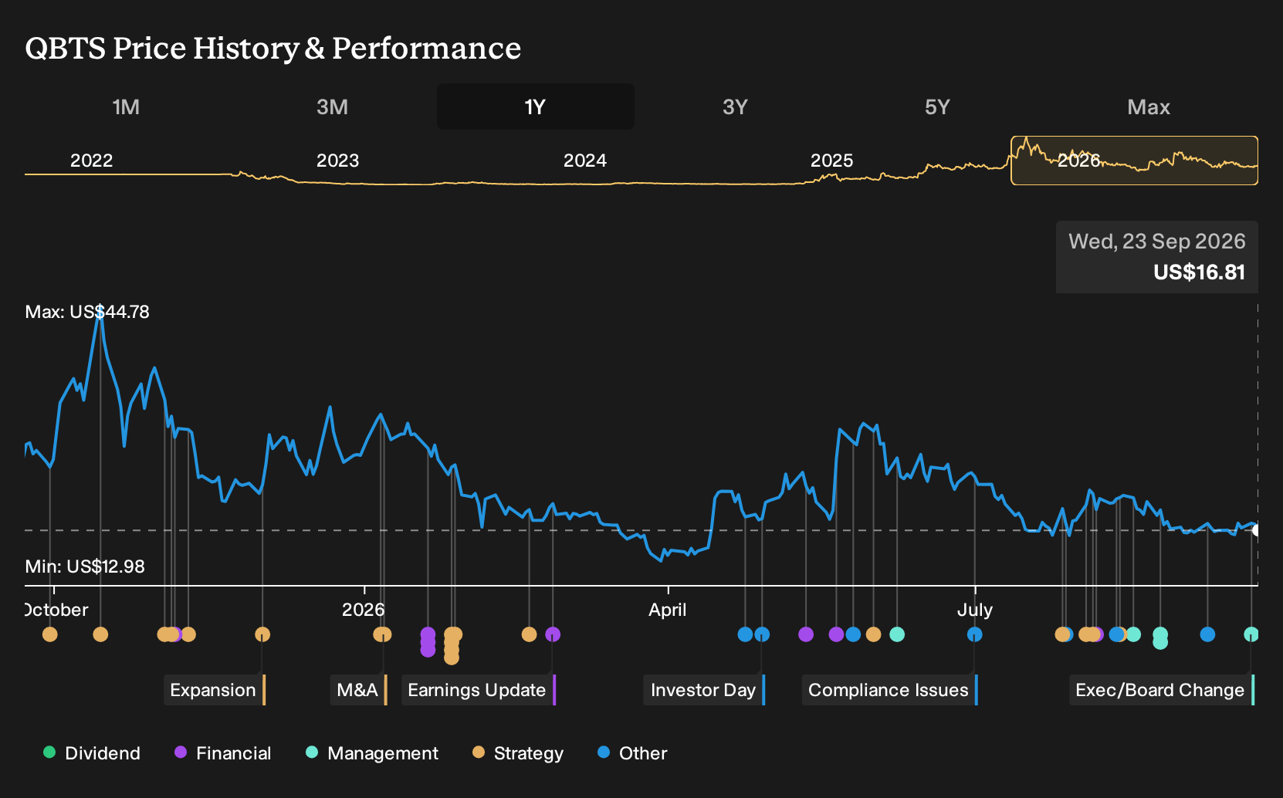Click the white current-price dot at chart end
Screen dimensions: 1283x798
1257,530
